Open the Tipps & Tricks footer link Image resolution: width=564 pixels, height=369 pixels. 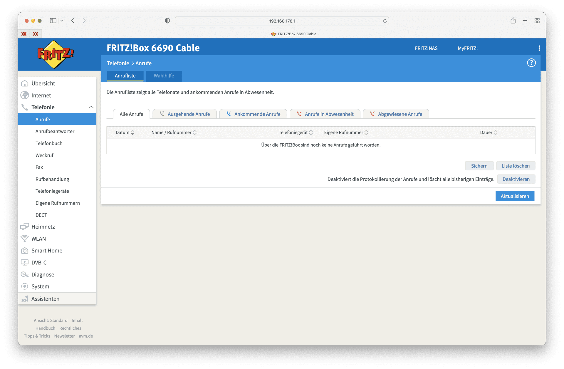(37, 336)
